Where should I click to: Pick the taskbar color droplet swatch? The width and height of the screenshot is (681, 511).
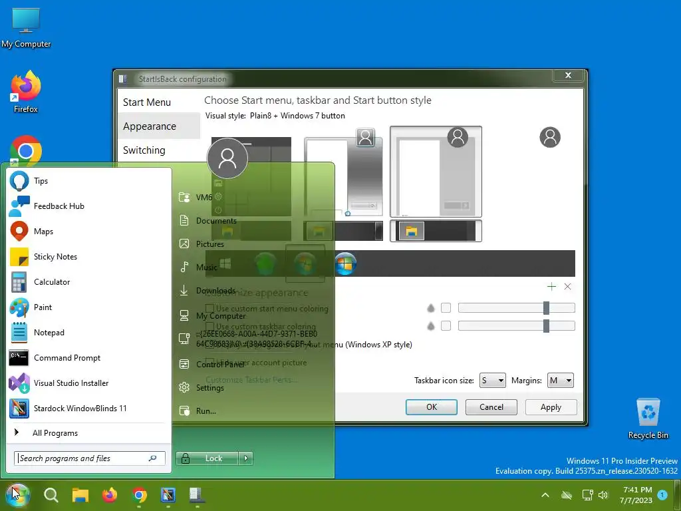tap(430, 326)
